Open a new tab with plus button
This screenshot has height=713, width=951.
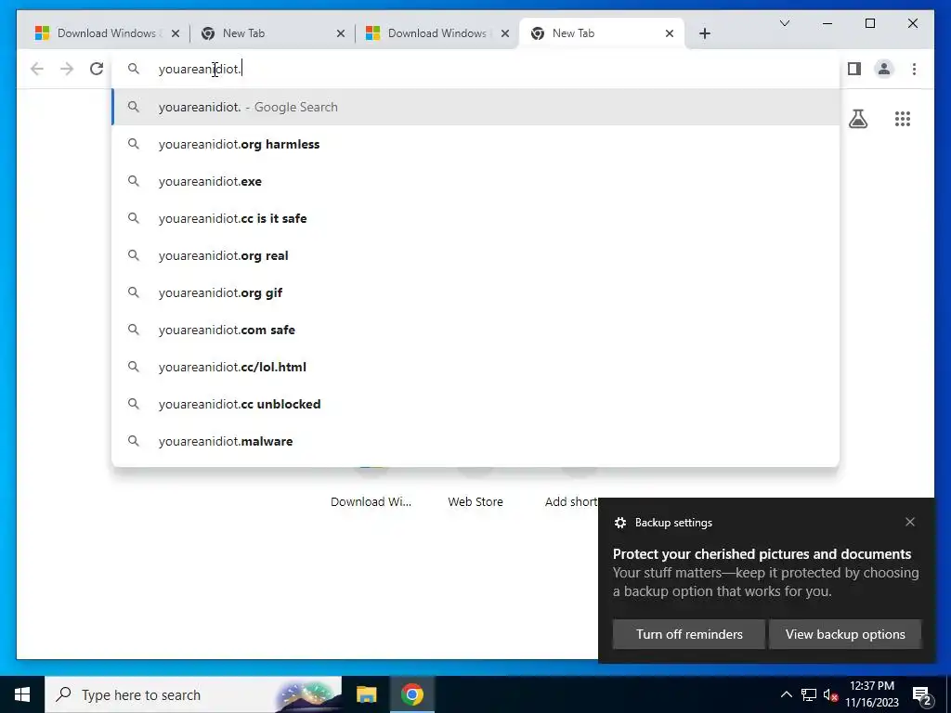704,33
